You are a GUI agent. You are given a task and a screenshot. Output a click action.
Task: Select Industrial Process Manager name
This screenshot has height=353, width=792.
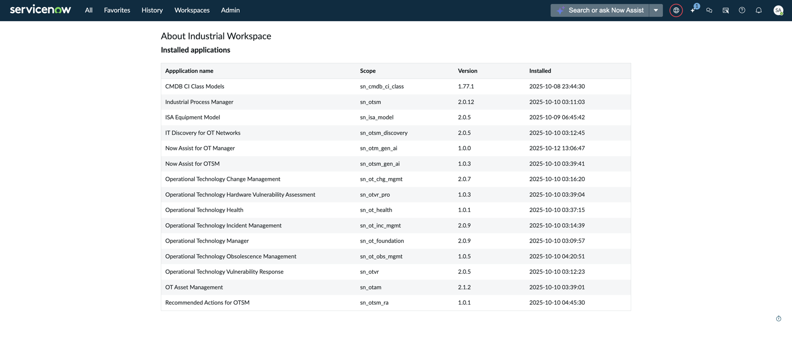[199, 102]
